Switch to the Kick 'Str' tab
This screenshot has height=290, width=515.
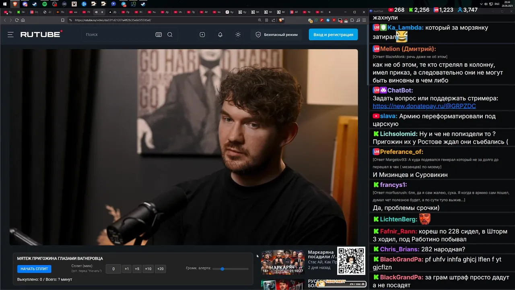pos(21,12)
